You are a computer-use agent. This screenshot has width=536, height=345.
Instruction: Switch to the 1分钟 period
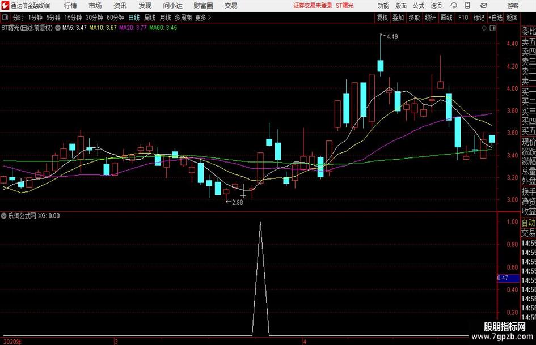(35, 18)
